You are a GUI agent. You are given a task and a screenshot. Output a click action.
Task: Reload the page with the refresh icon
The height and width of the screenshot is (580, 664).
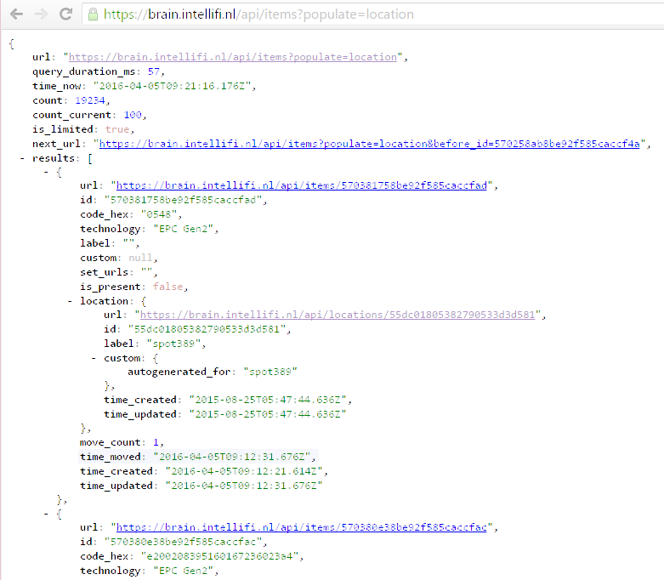65,14
